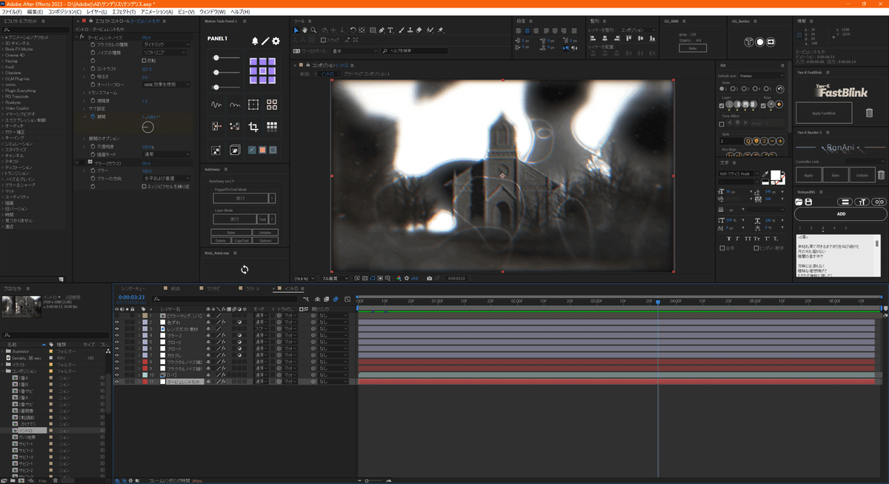
Task: Click the Motion Tools nine-dot grid icon
Action: tap(272, 127)
